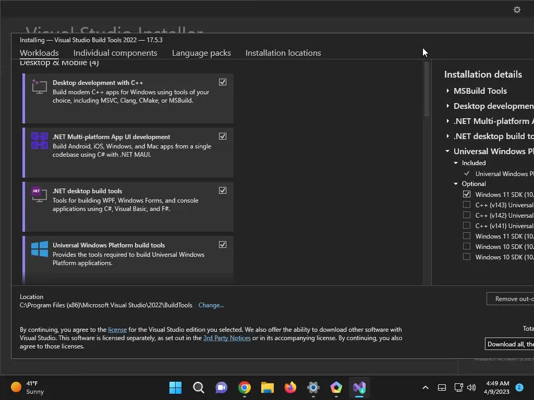The width and height of the screenshot is (534, 400).
Task: Switch to Language packs tab
Action: [201, 53]
